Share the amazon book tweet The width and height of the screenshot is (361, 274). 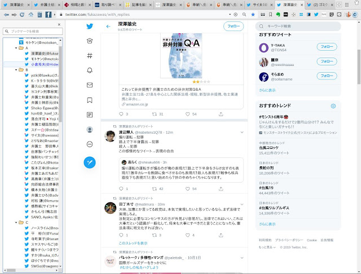221,114
